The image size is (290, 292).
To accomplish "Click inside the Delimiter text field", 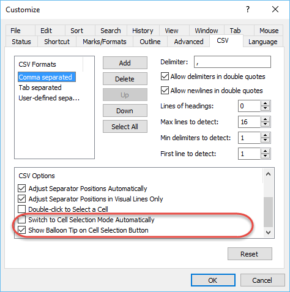I will click(232, 62).
